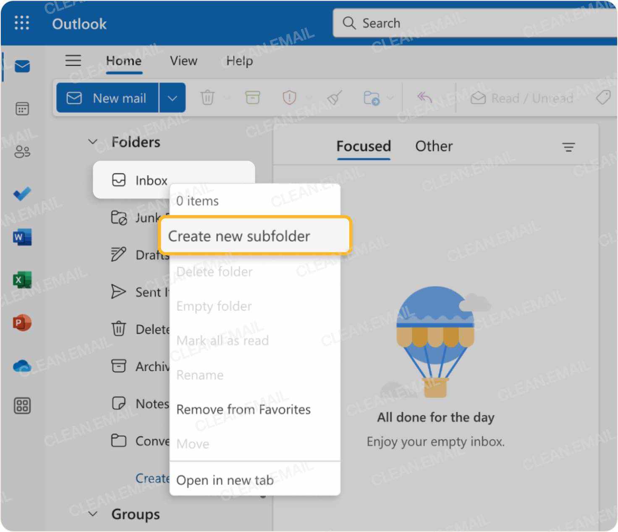
Task: Choose Create new subfolder from the context menu
Action: 239,236
